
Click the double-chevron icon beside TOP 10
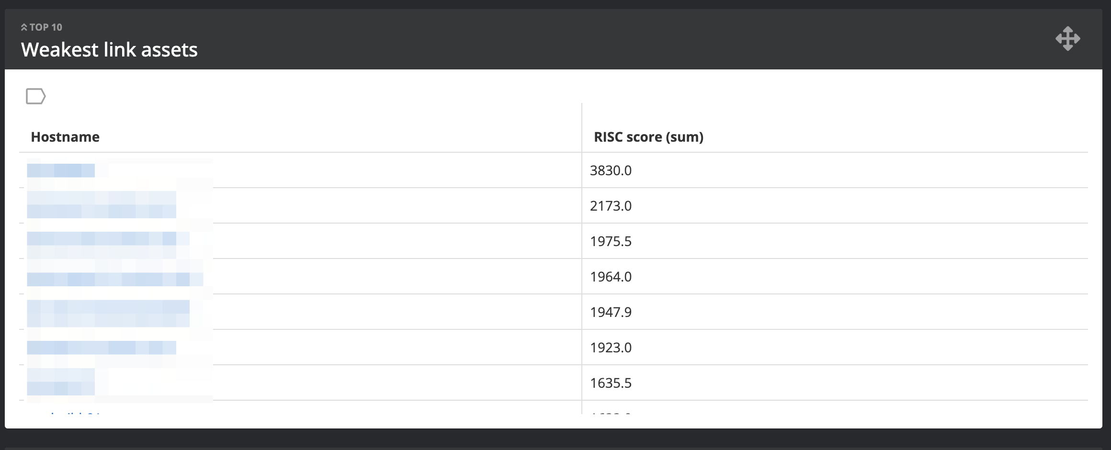pos(24,27)
